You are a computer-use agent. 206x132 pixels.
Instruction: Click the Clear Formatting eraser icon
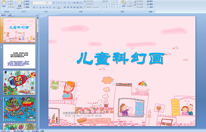pos(60,3)
